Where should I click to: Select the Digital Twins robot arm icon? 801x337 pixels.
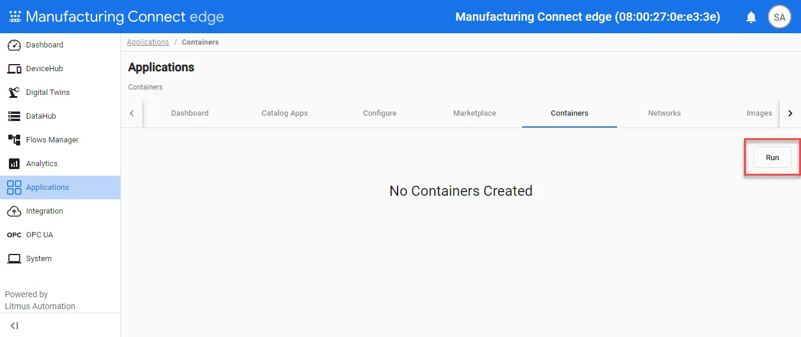pos(14,93)
